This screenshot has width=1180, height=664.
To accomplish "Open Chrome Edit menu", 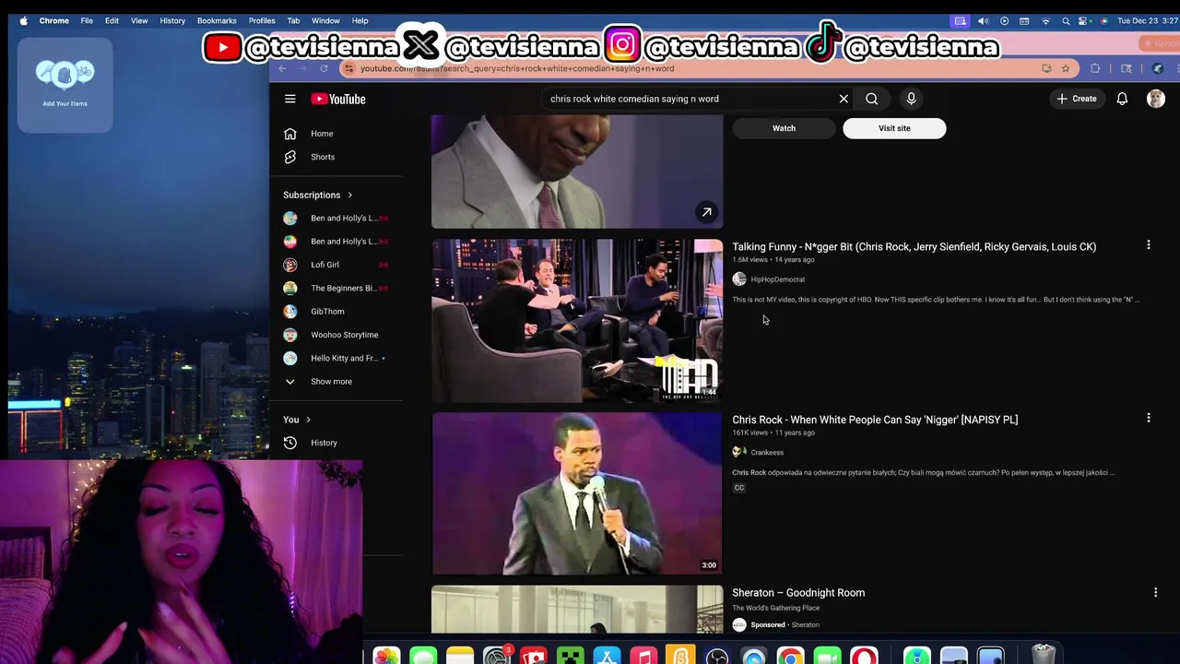I will pyautogui.click(x=112, y=20).
